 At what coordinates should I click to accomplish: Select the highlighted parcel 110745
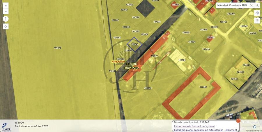(x=134, y=44)
